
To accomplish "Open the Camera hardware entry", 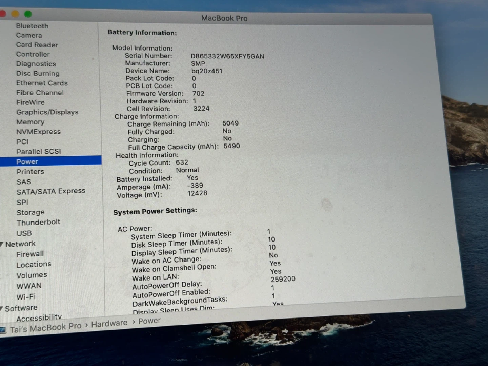I will (x=29, y=35).
